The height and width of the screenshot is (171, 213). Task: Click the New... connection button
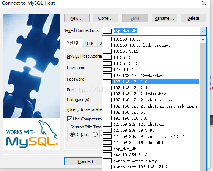coord(77,18)
